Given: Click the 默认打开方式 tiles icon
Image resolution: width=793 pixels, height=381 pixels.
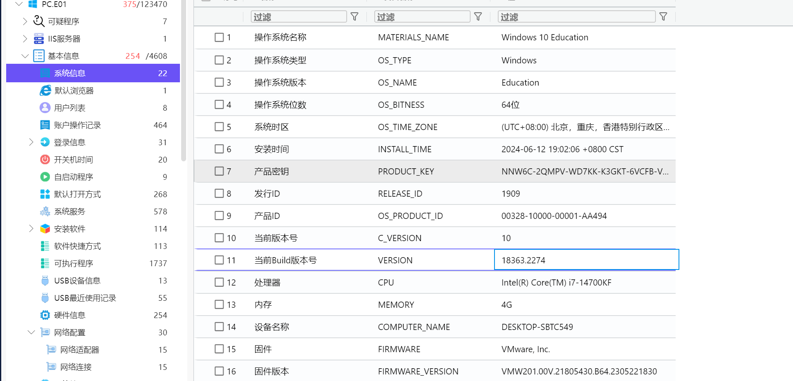Looking at the screenshot, I should [x=45, y=194].
